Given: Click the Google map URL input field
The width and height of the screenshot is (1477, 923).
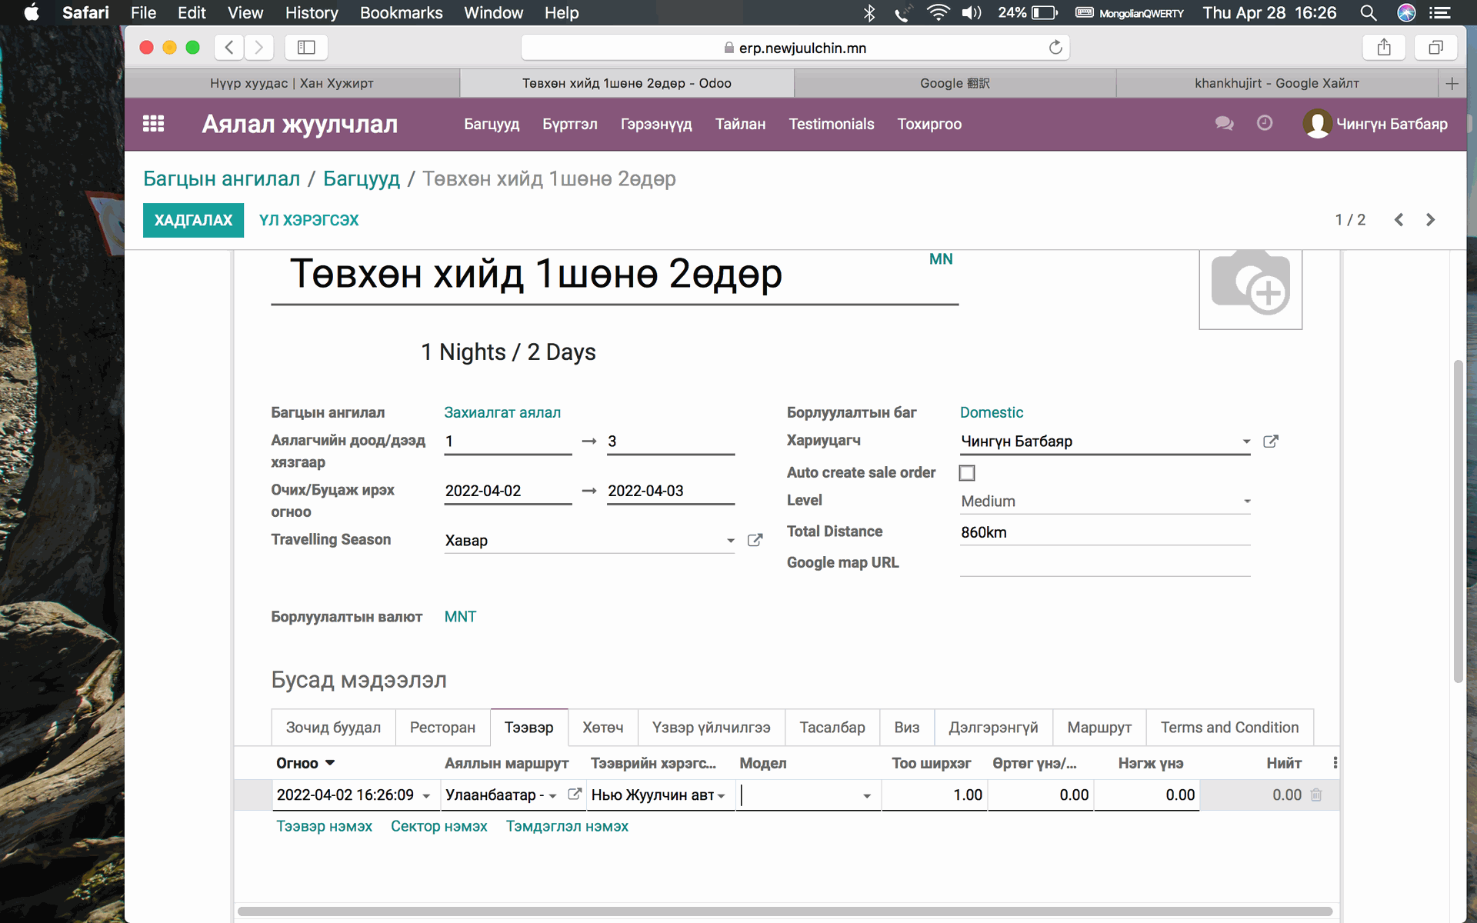Looking at the screenshot, I should (1104, 564).
